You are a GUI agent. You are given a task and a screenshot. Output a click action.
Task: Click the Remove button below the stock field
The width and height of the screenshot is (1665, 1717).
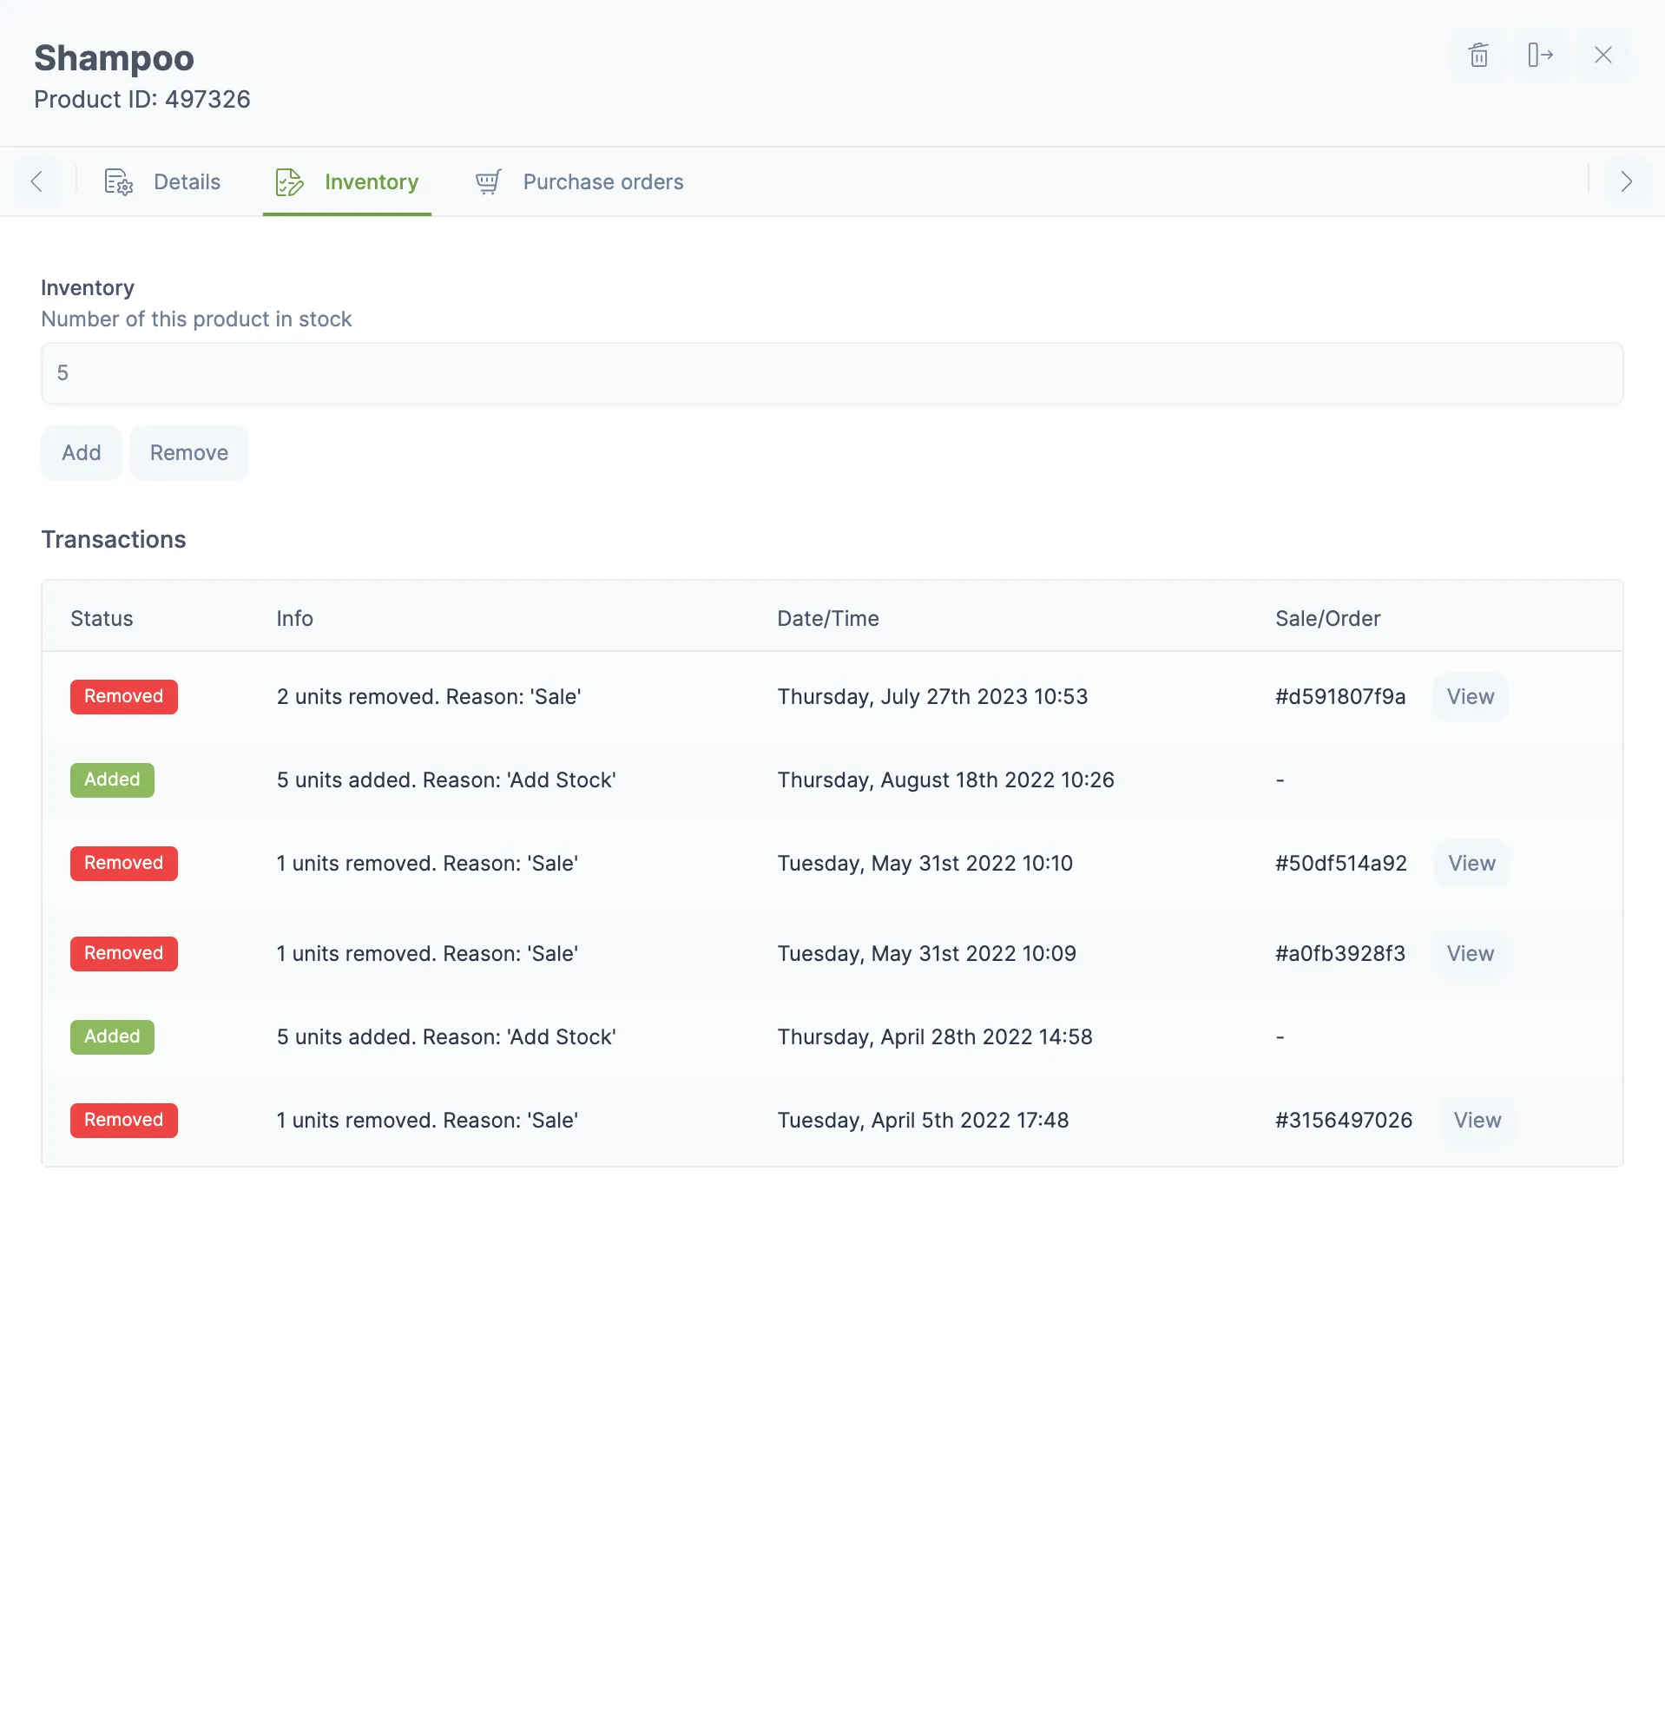(188, 453)
